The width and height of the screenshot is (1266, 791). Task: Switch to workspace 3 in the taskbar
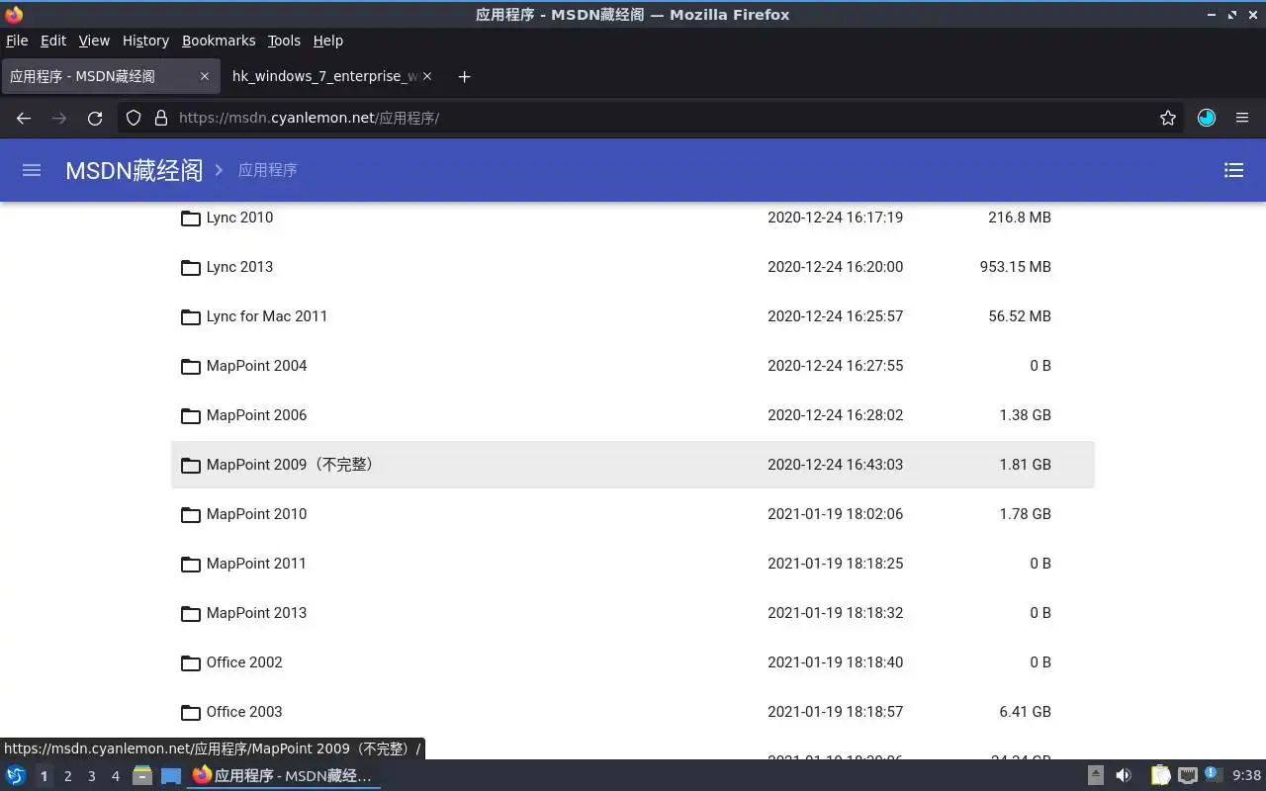click(x=91, y=776)
